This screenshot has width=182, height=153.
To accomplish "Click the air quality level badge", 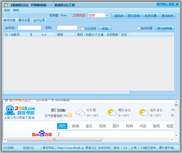I will [x=70, y=116].
